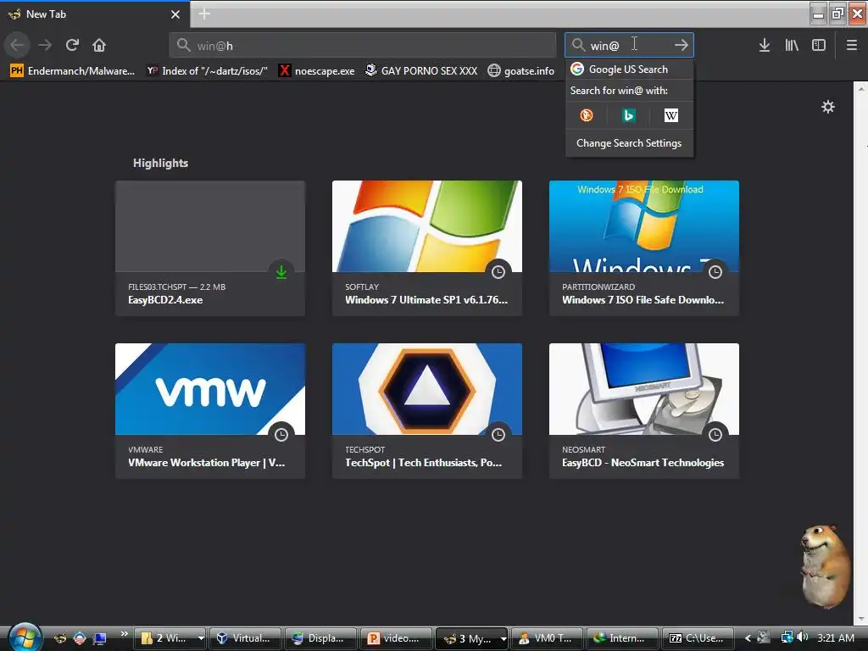Go forward with the forward arrow
Image resolution: width=868 pixels, height=651 pixels.
click(45, 45)
